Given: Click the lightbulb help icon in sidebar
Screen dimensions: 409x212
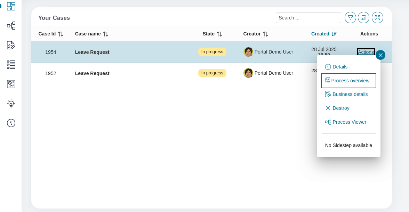Looking at the screenshot, I should click(x=11, y=104).
